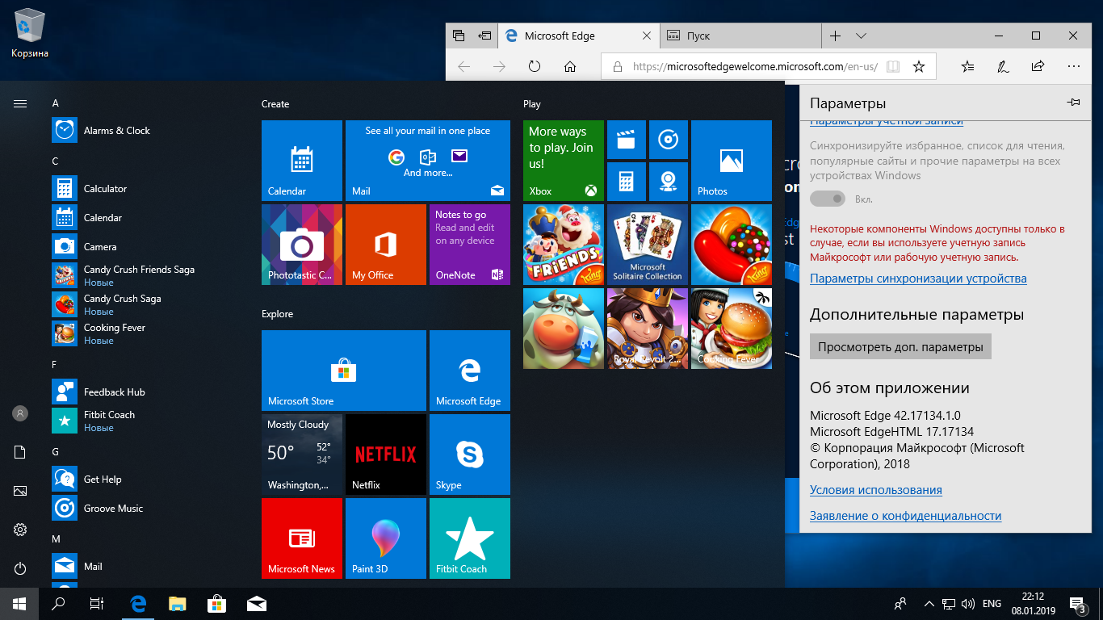This screenshot has height=620, width=1103.
Task: Open Edge Settings and more ellipsis menu
Action: point(1073,66)
